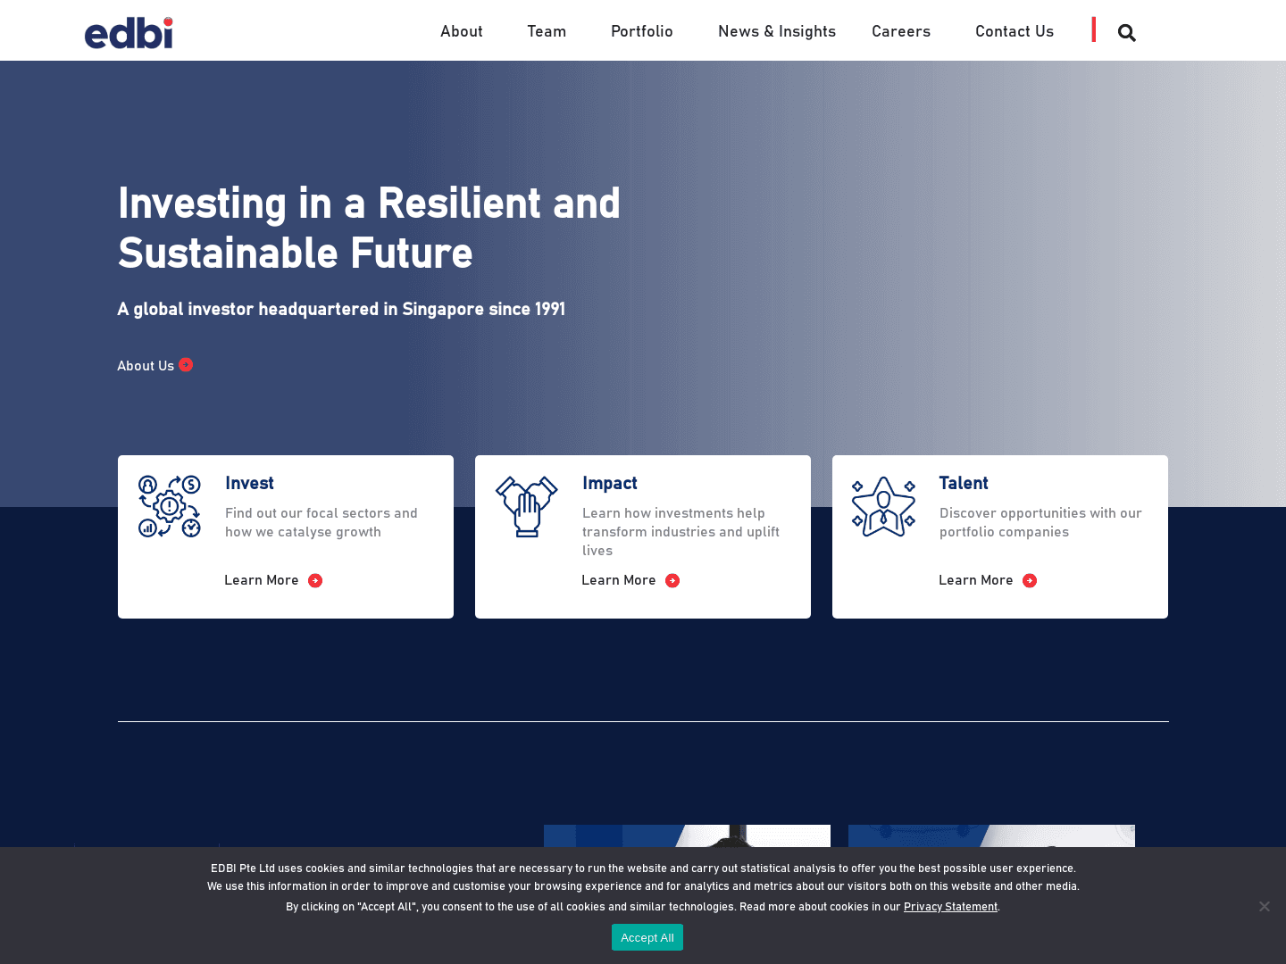Open Contact Us page

click(1014, 31)
